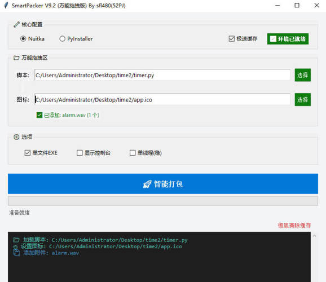Toggle the green 已添加 alarm.wav checkbox
This screenshot has width=326, height=282.
(39, 115)
